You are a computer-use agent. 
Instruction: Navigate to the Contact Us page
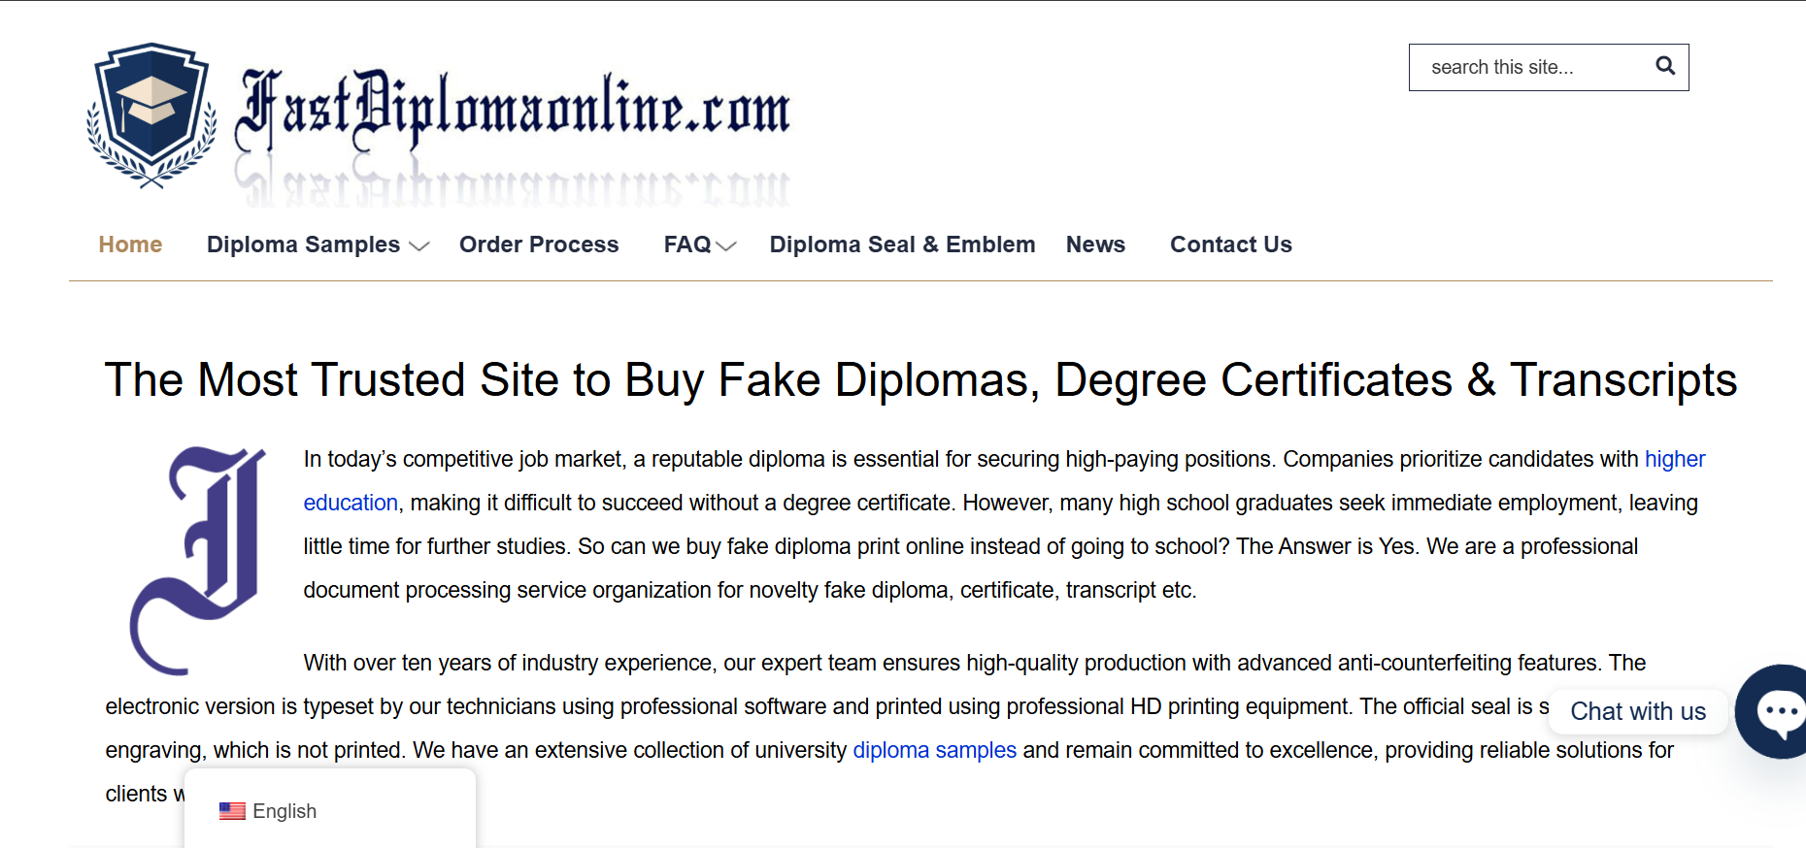[x=1230, y=245]
